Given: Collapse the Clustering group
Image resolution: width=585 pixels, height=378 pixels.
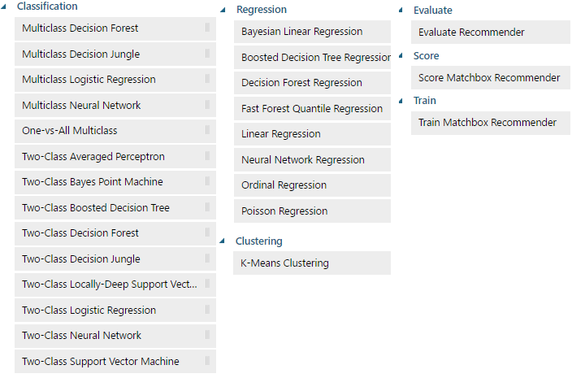Looking at the screenshot, I should pyautogui.click(x=223, y=241).
